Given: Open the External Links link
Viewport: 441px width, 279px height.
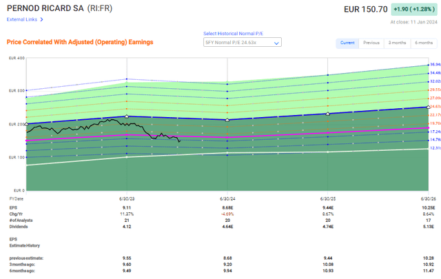Looking at the screenshot, I should click(22, 19).
